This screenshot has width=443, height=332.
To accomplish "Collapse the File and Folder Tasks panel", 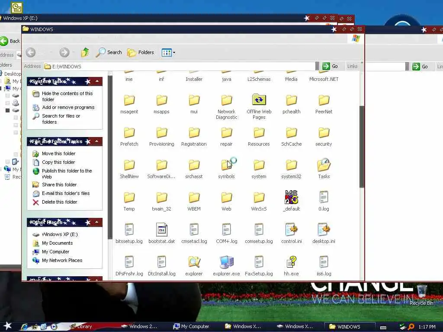I will (x=97, y=141).
